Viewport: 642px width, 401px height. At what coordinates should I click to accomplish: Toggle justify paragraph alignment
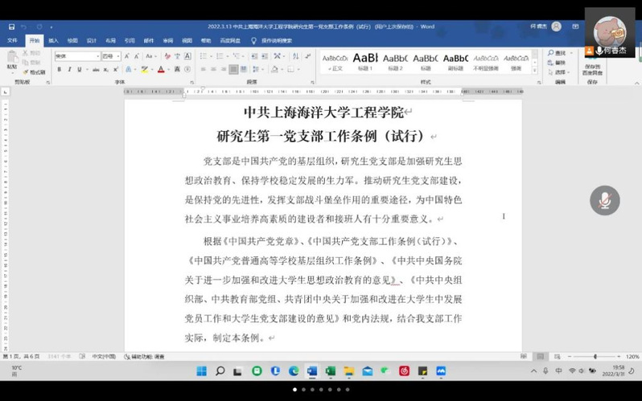(233, 70)
